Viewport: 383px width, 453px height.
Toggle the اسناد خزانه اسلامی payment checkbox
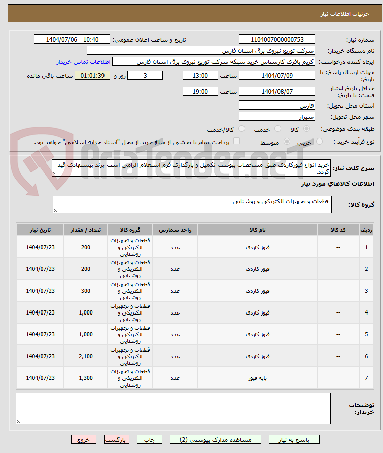(236, 141)
